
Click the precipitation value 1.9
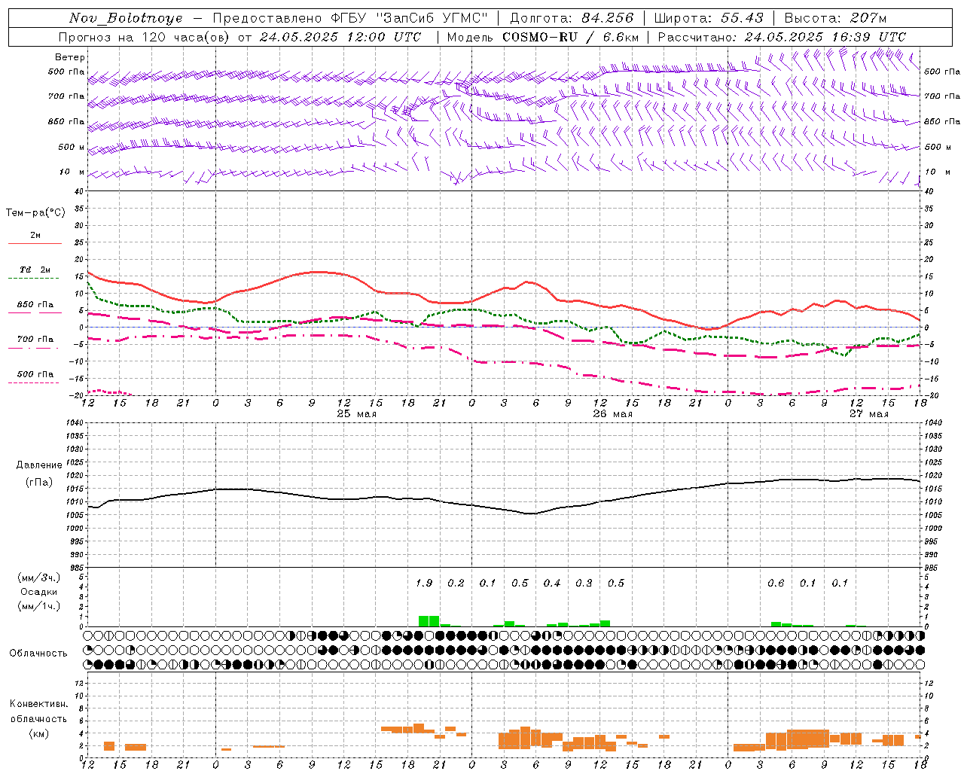(424, 583)
